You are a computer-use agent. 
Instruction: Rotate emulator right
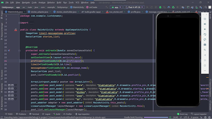point(205,39)
